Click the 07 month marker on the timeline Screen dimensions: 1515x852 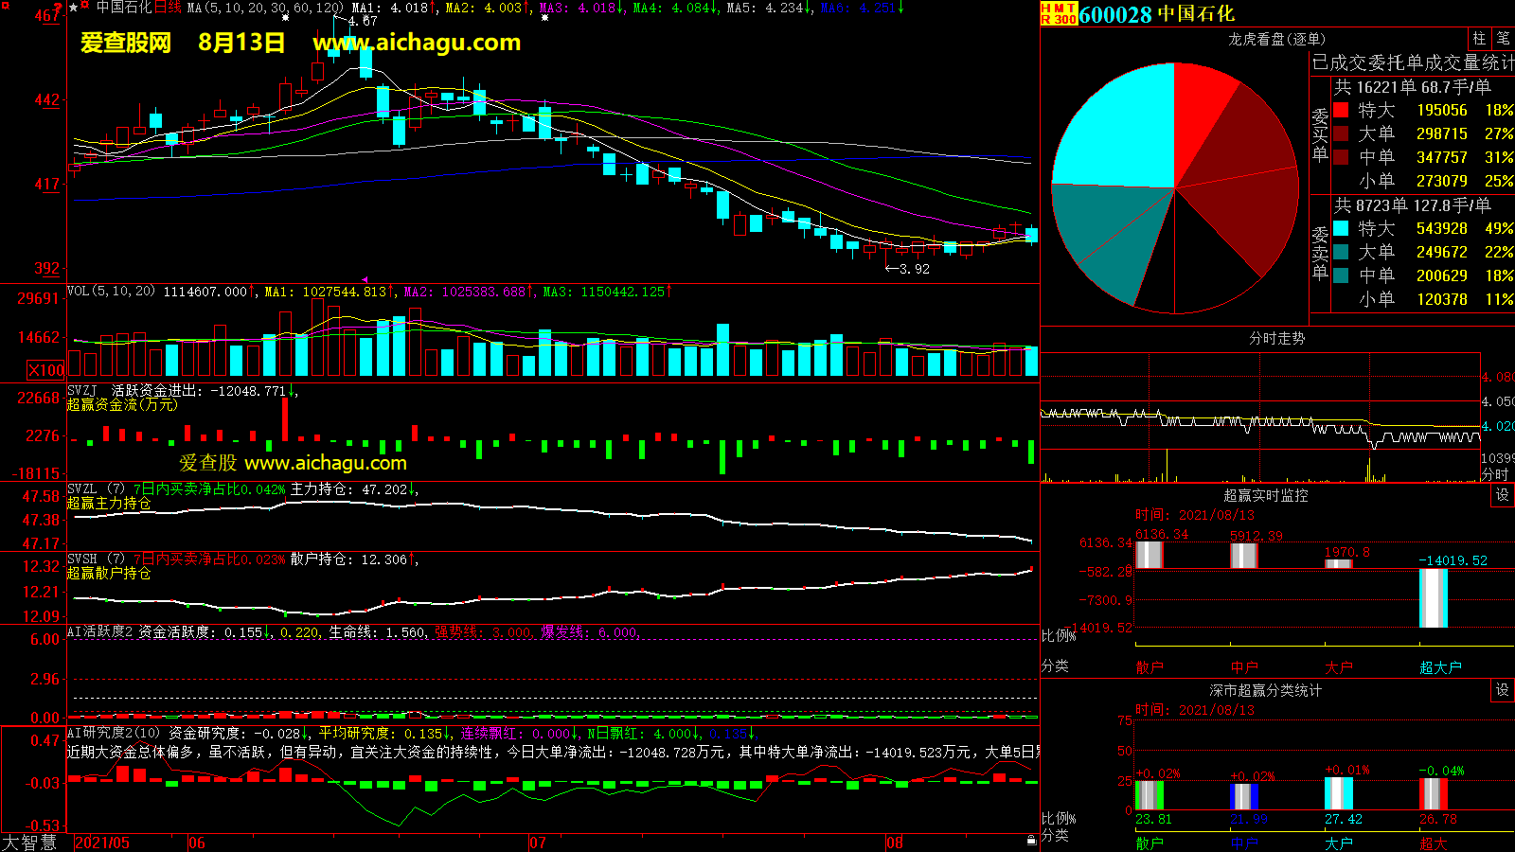coord(537,843)
